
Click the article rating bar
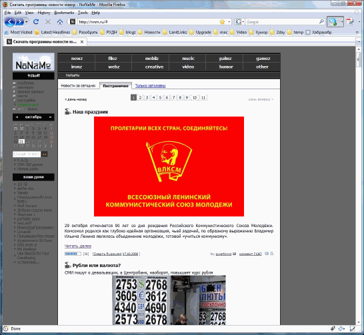[x=73, y=254]
